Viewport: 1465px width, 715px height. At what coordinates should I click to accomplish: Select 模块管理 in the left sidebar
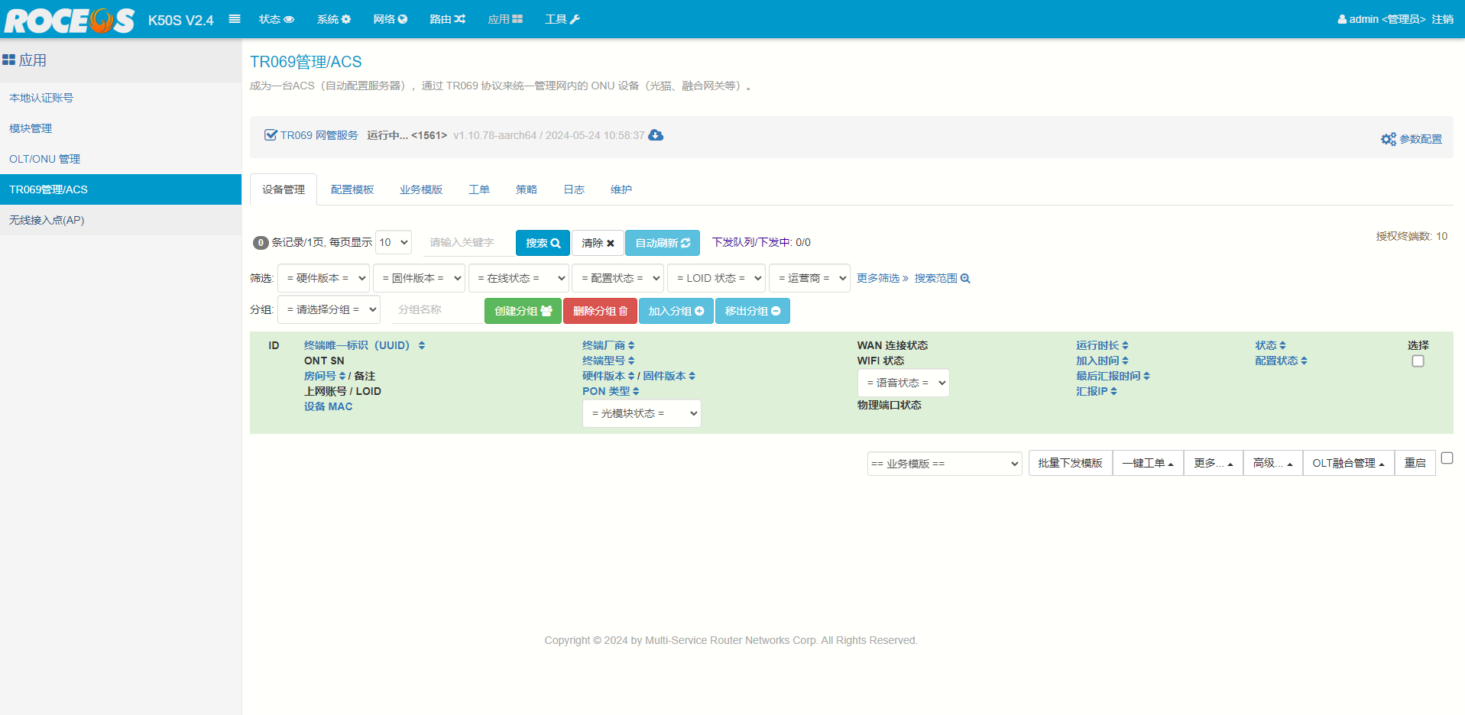pyautogui.click(x=31, y=128)
